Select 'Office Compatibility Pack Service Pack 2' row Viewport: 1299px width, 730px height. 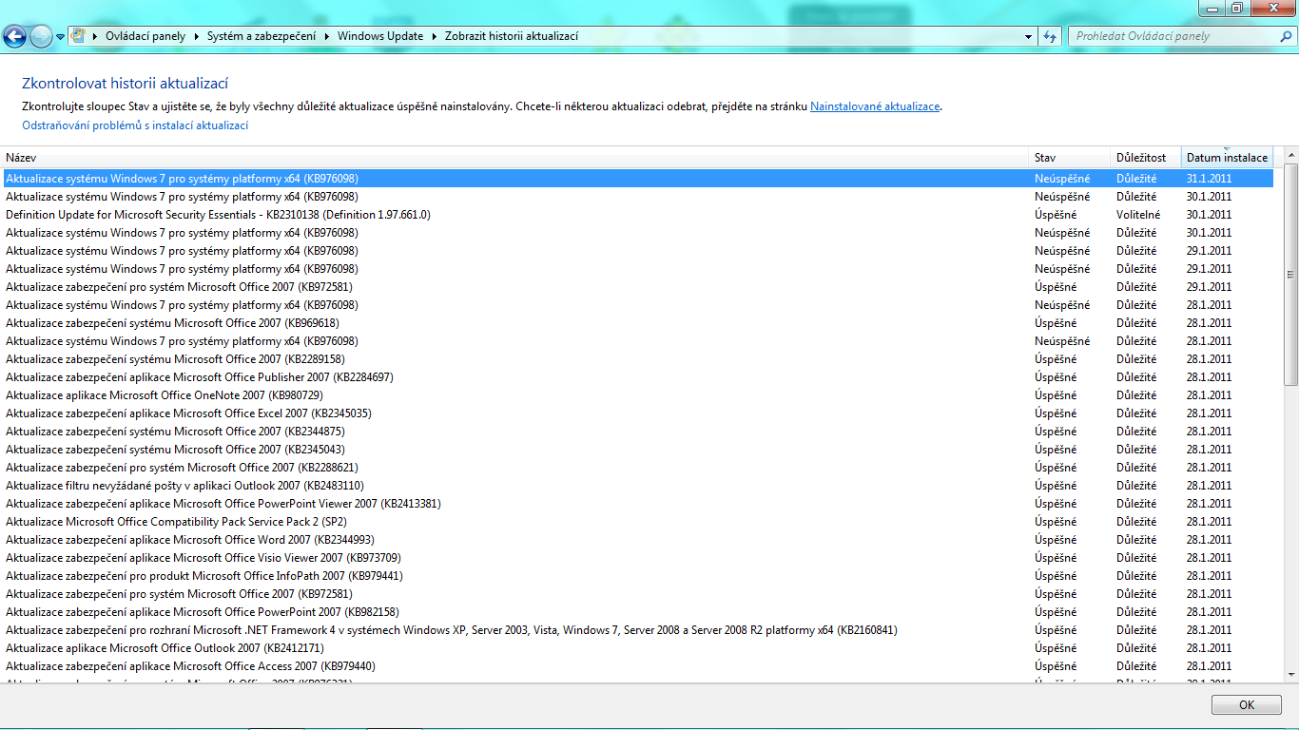637,522
